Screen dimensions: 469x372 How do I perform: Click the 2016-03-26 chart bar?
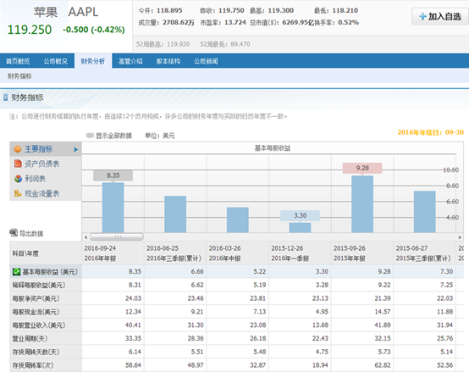pyautogui.click(x=238, y=220)
